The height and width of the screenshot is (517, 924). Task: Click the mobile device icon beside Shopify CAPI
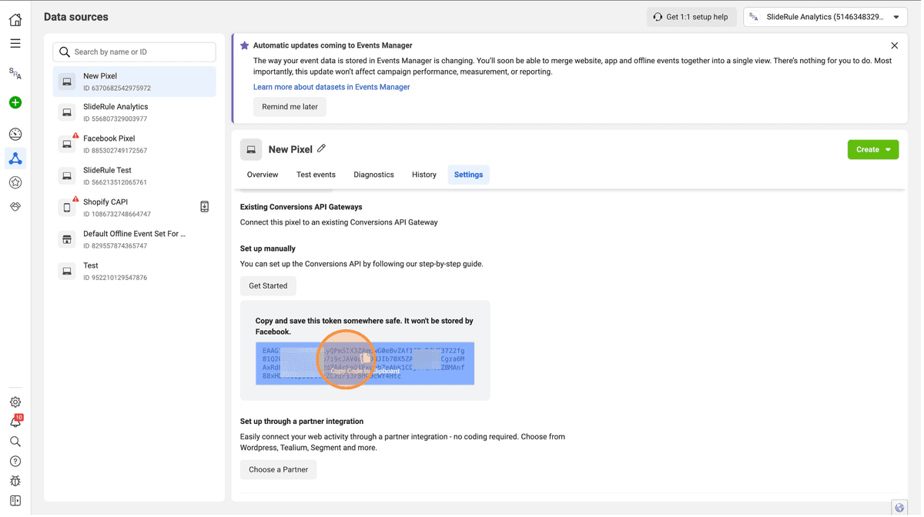pyautogui.click(x=205, y=208)
